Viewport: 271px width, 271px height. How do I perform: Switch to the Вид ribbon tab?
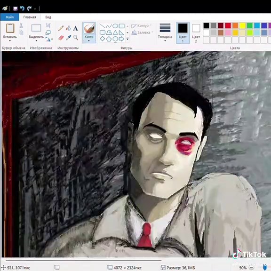tap(48, 17)
